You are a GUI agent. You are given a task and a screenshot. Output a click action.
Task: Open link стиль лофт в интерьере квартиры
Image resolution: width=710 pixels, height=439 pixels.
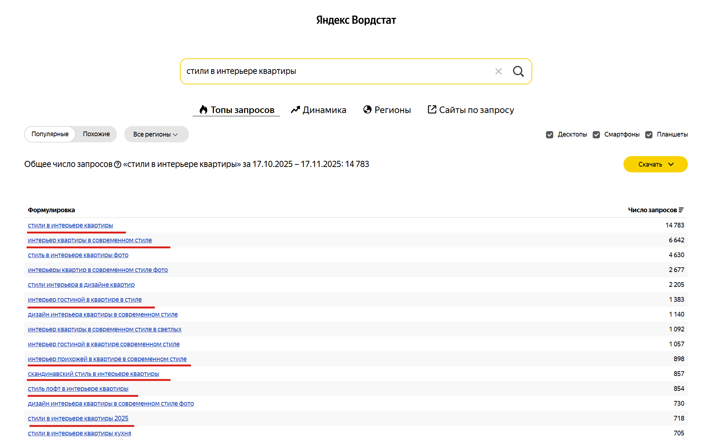point(78,389)
